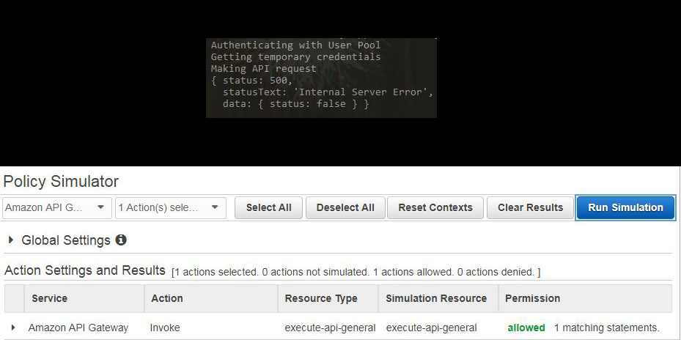
Task: Click the 'data: { status: false } }' line
Action: 296,104
